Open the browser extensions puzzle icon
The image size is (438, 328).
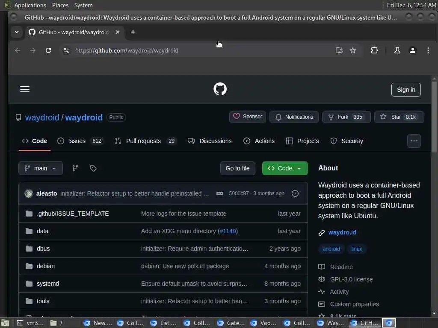tap(374, 50)
